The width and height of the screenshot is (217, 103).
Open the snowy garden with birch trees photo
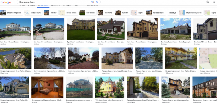[50, 58]
